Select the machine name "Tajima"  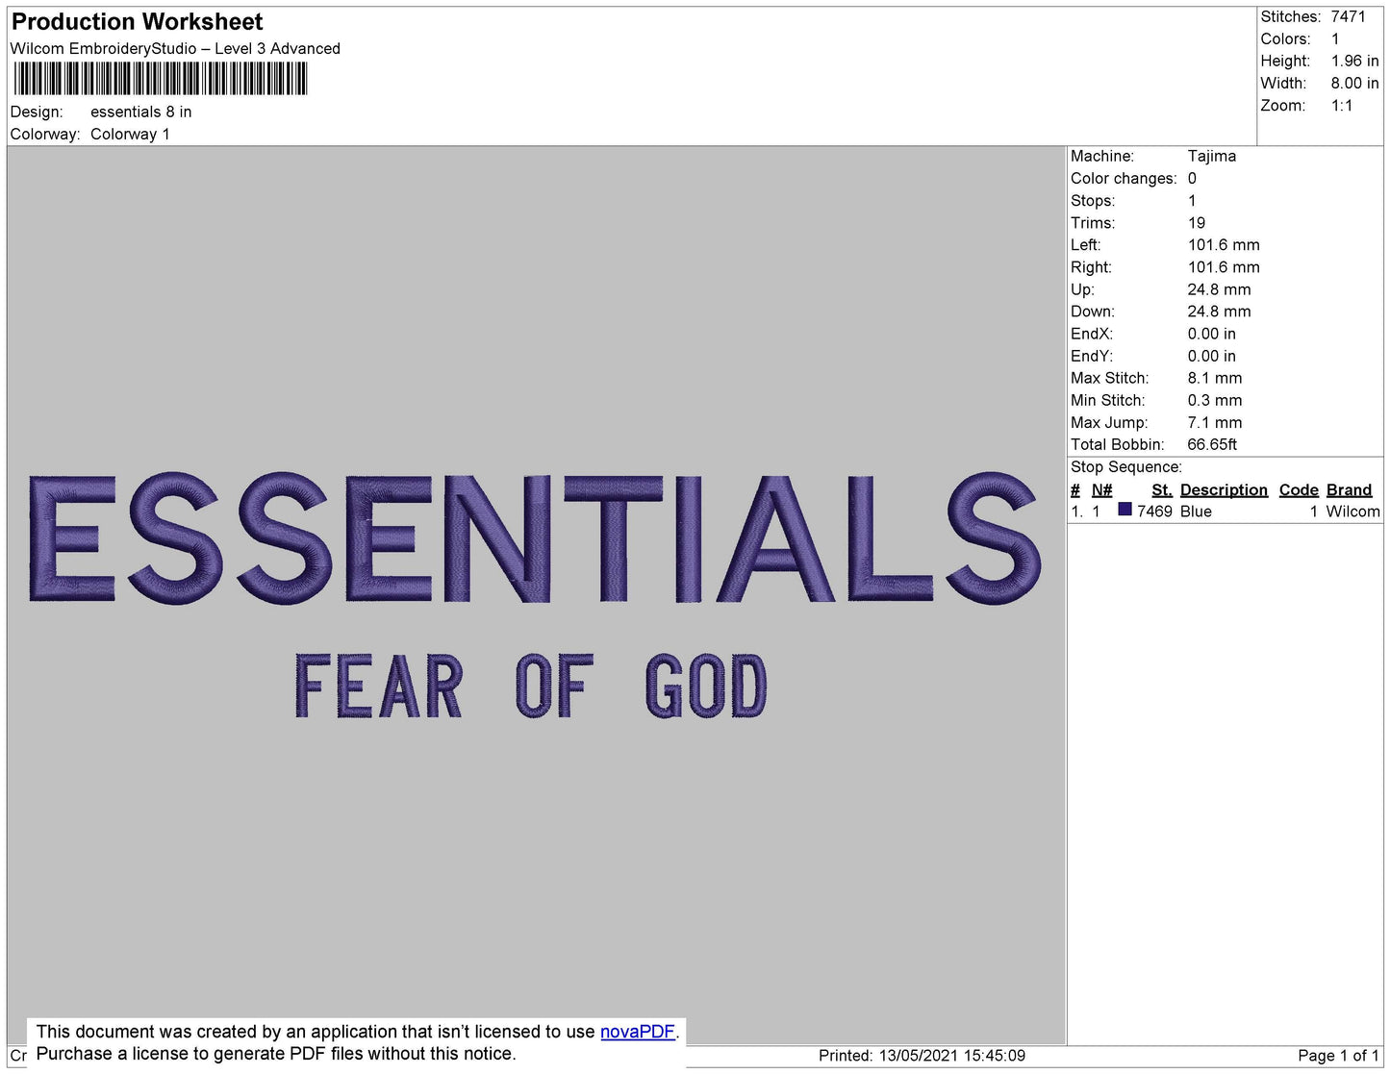[1212, 156]
